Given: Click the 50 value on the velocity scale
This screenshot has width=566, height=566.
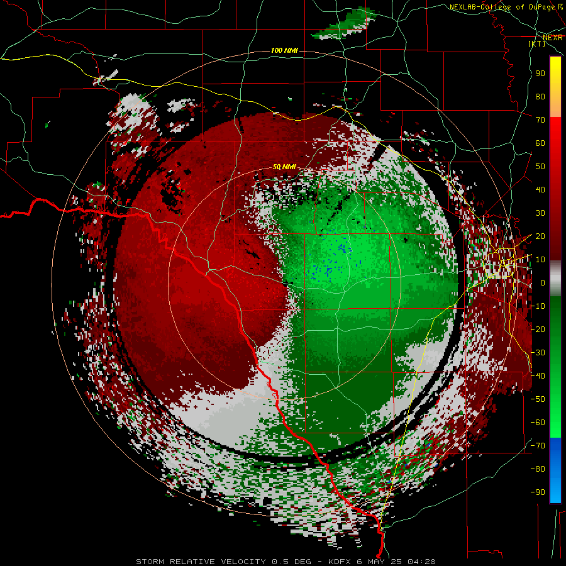Looking at the screenshot, I should click(540, 167).
